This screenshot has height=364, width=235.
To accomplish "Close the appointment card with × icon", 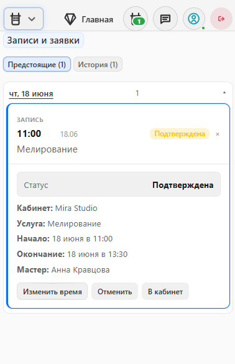I will click(x=218, y=134).
